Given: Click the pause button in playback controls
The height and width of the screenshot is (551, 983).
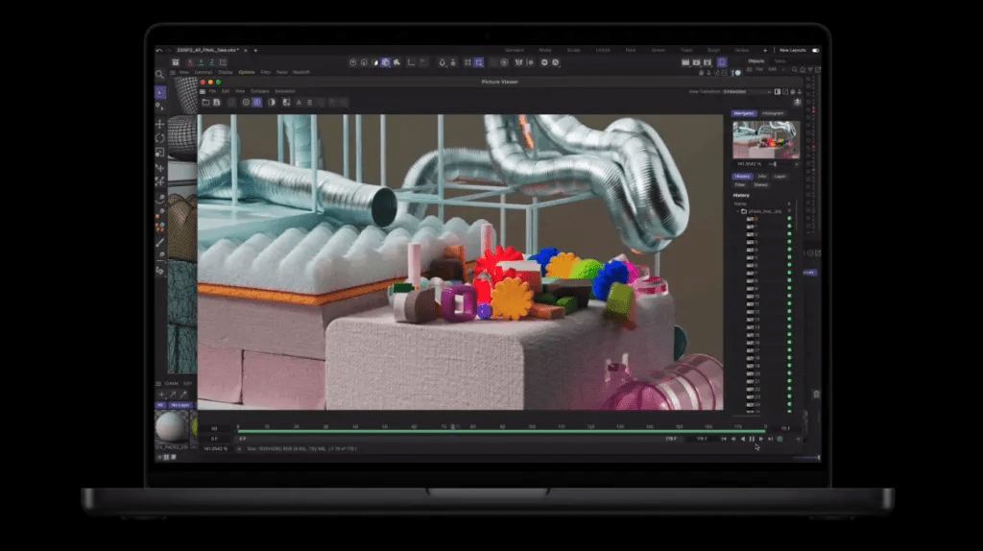Looking at the screenshot, I should [752, 440].
